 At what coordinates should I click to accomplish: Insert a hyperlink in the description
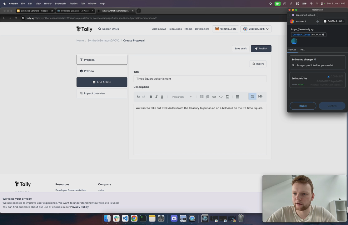214,97
